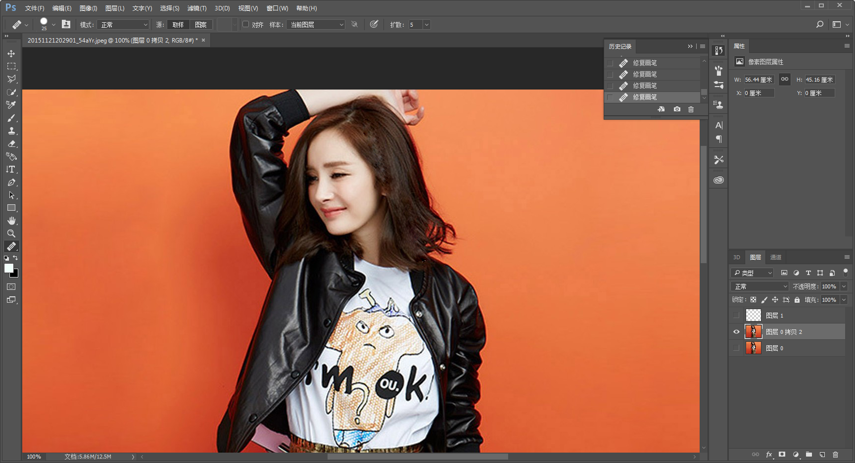Select the Brush tool
This screenshot has height=463, width=855.
point(11,118)
